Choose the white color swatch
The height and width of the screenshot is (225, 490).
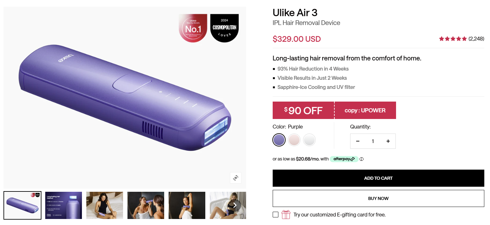[x=309, y=140]
